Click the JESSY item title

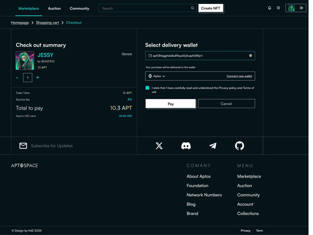45,55
